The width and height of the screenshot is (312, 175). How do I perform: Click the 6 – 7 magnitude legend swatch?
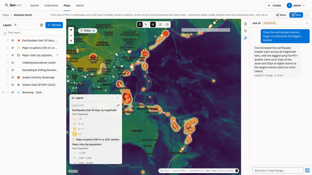click(x=75, y=129)
